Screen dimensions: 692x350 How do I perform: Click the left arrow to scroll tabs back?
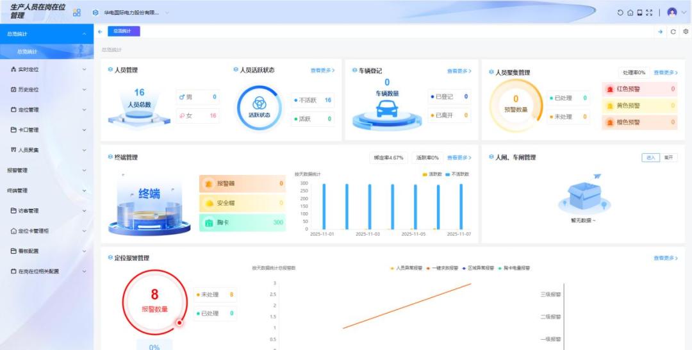[101, 31]
